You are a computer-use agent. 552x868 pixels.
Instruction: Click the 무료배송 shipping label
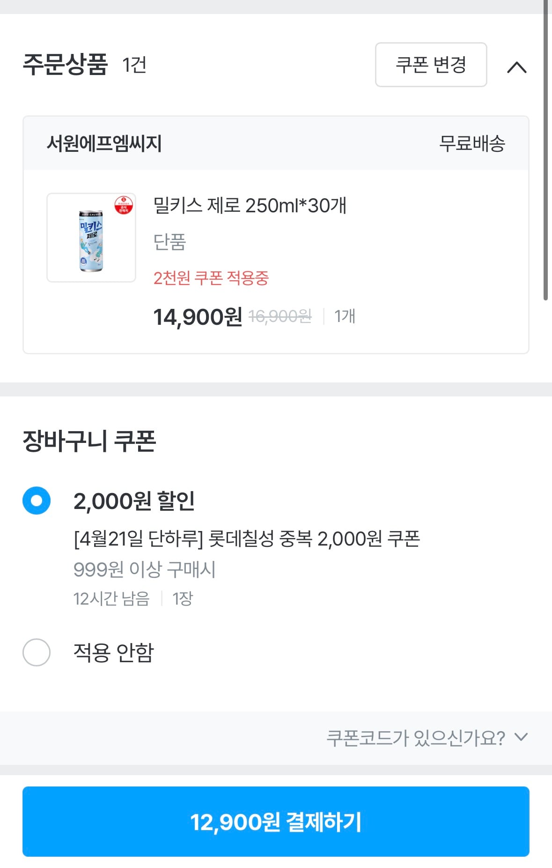point(471,143)
